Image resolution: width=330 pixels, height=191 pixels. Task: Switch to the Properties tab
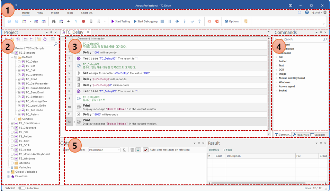click(x=301, y=135)
